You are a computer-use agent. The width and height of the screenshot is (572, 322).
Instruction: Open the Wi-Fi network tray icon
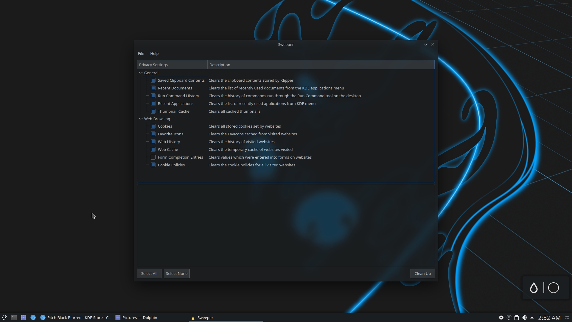pos(509,318)
